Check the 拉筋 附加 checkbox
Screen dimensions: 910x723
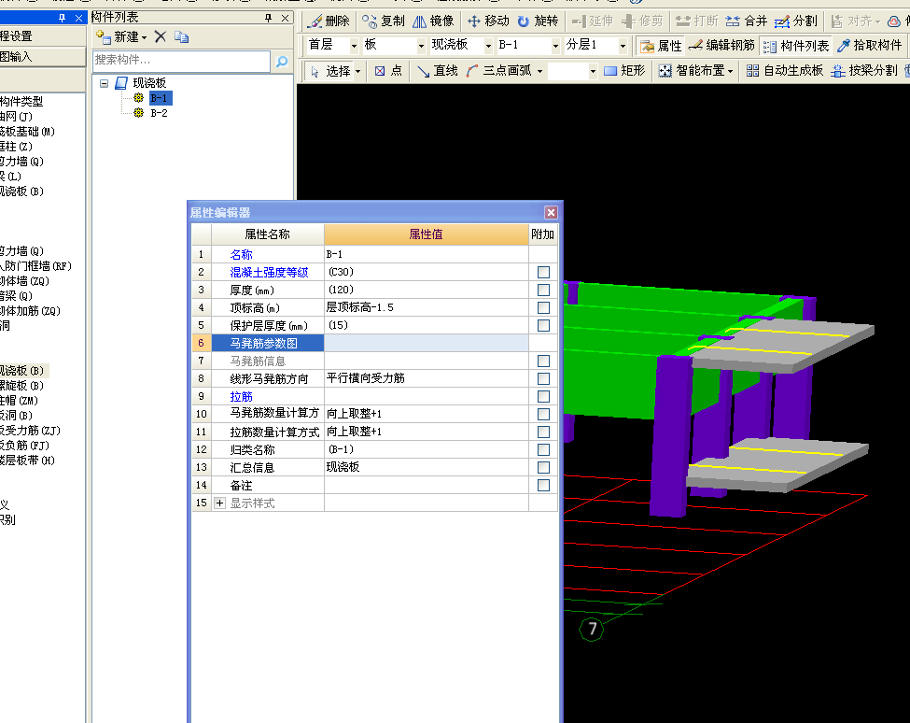pos(543,397)
